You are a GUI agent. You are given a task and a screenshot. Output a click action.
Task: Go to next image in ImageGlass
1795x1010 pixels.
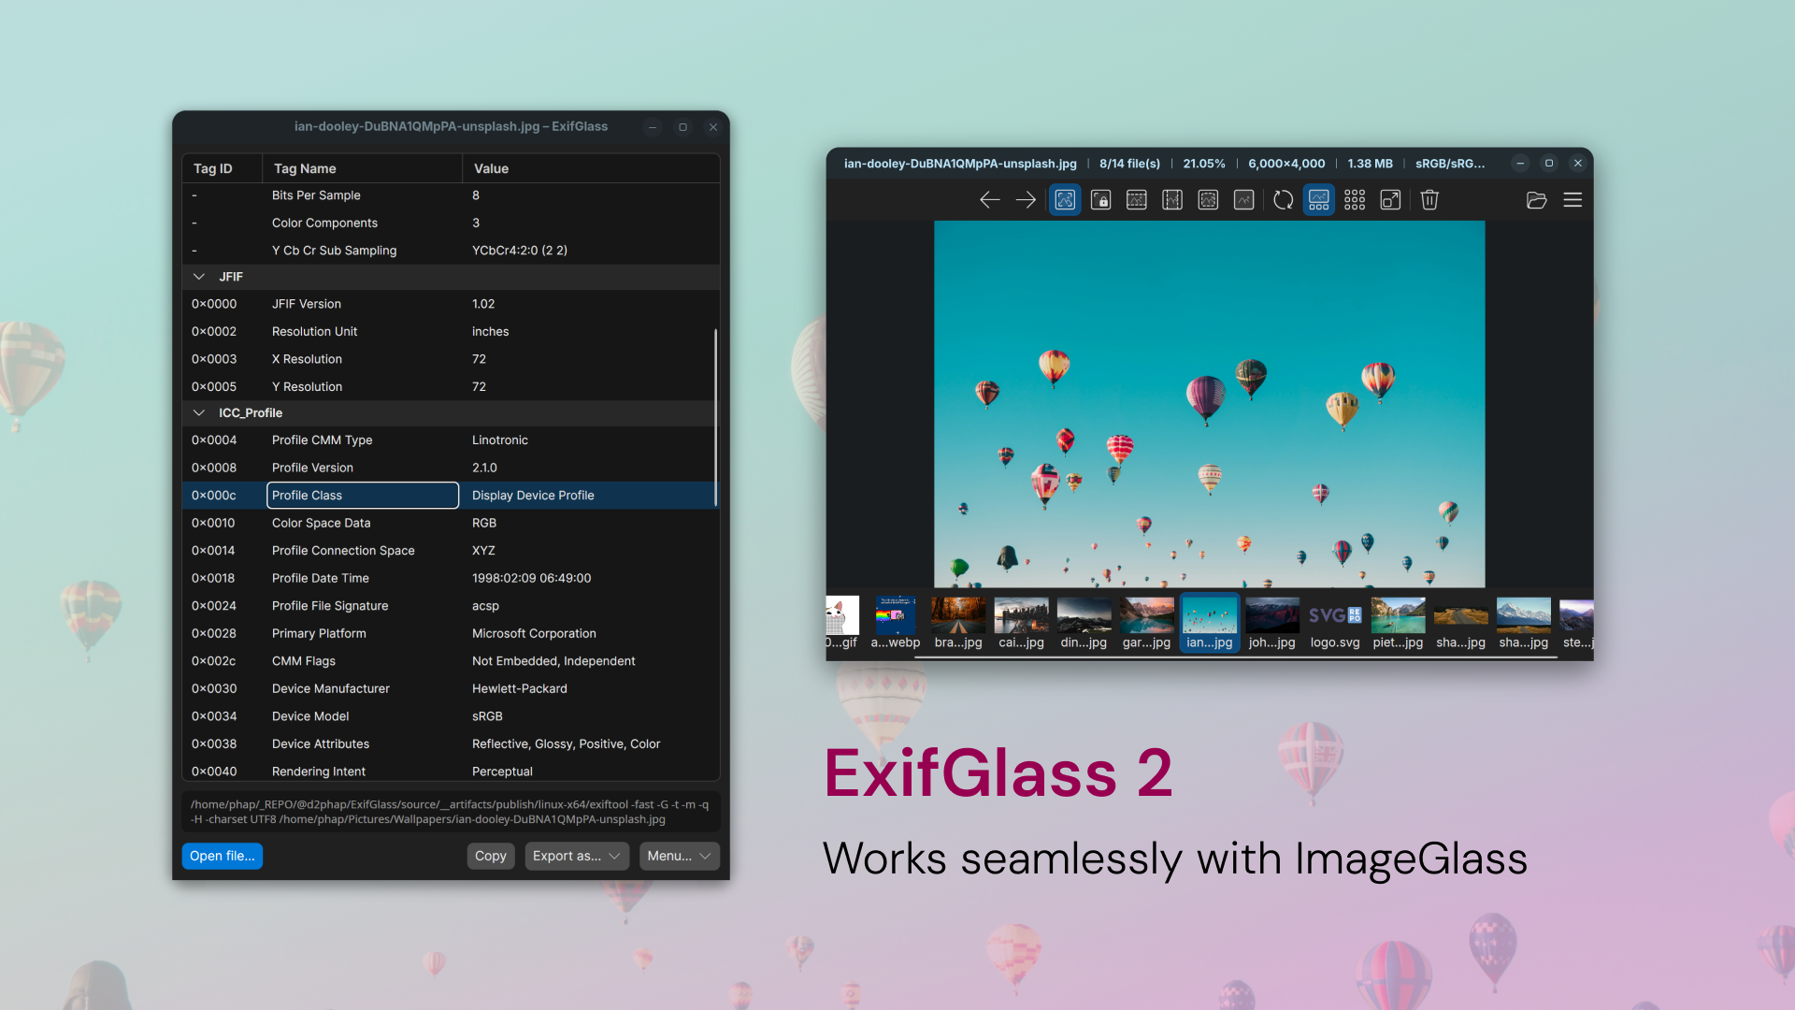coord(1026,200)
